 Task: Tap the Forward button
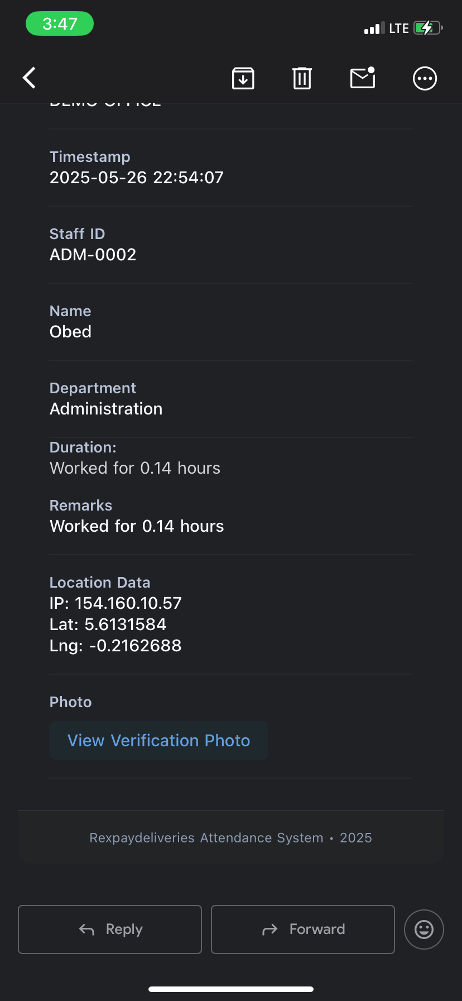coord(303,929)
